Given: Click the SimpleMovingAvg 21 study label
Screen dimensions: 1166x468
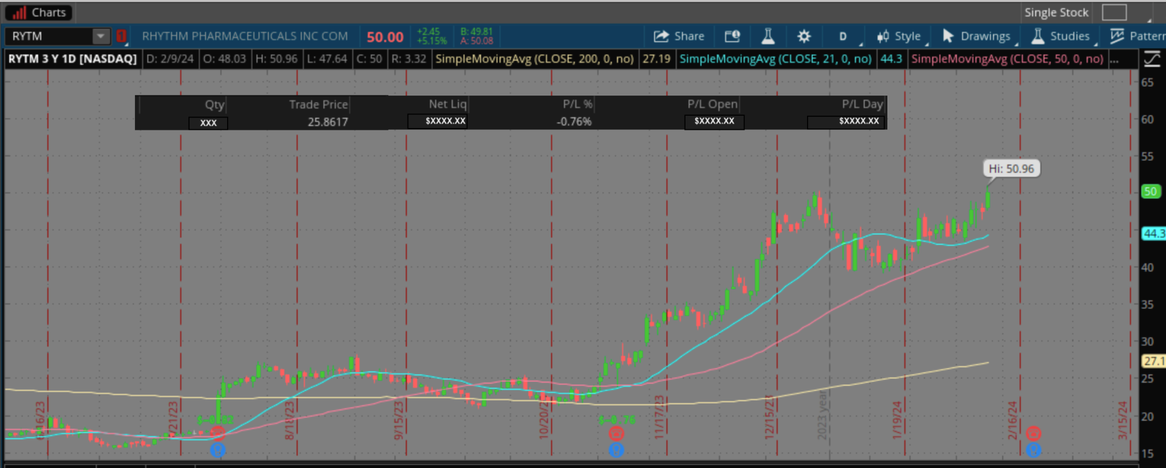Looking at the screenshot, I should coord(775,59).
